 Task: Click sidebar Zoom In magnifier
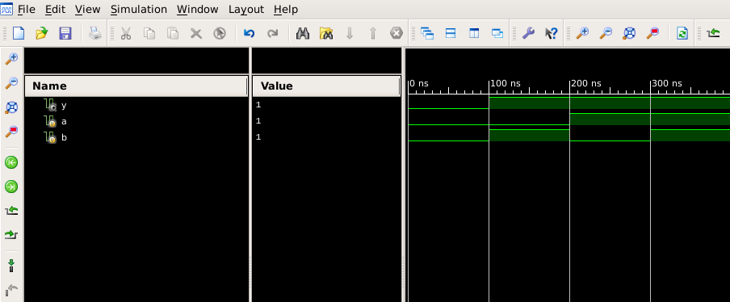[x=11, y=59]
